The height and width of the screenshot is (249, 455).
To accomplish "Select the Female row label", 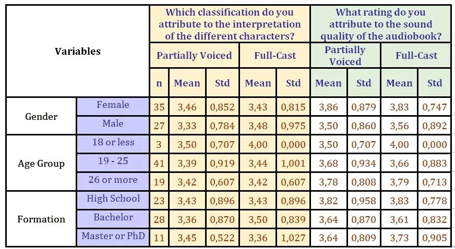I will point(113,105).
